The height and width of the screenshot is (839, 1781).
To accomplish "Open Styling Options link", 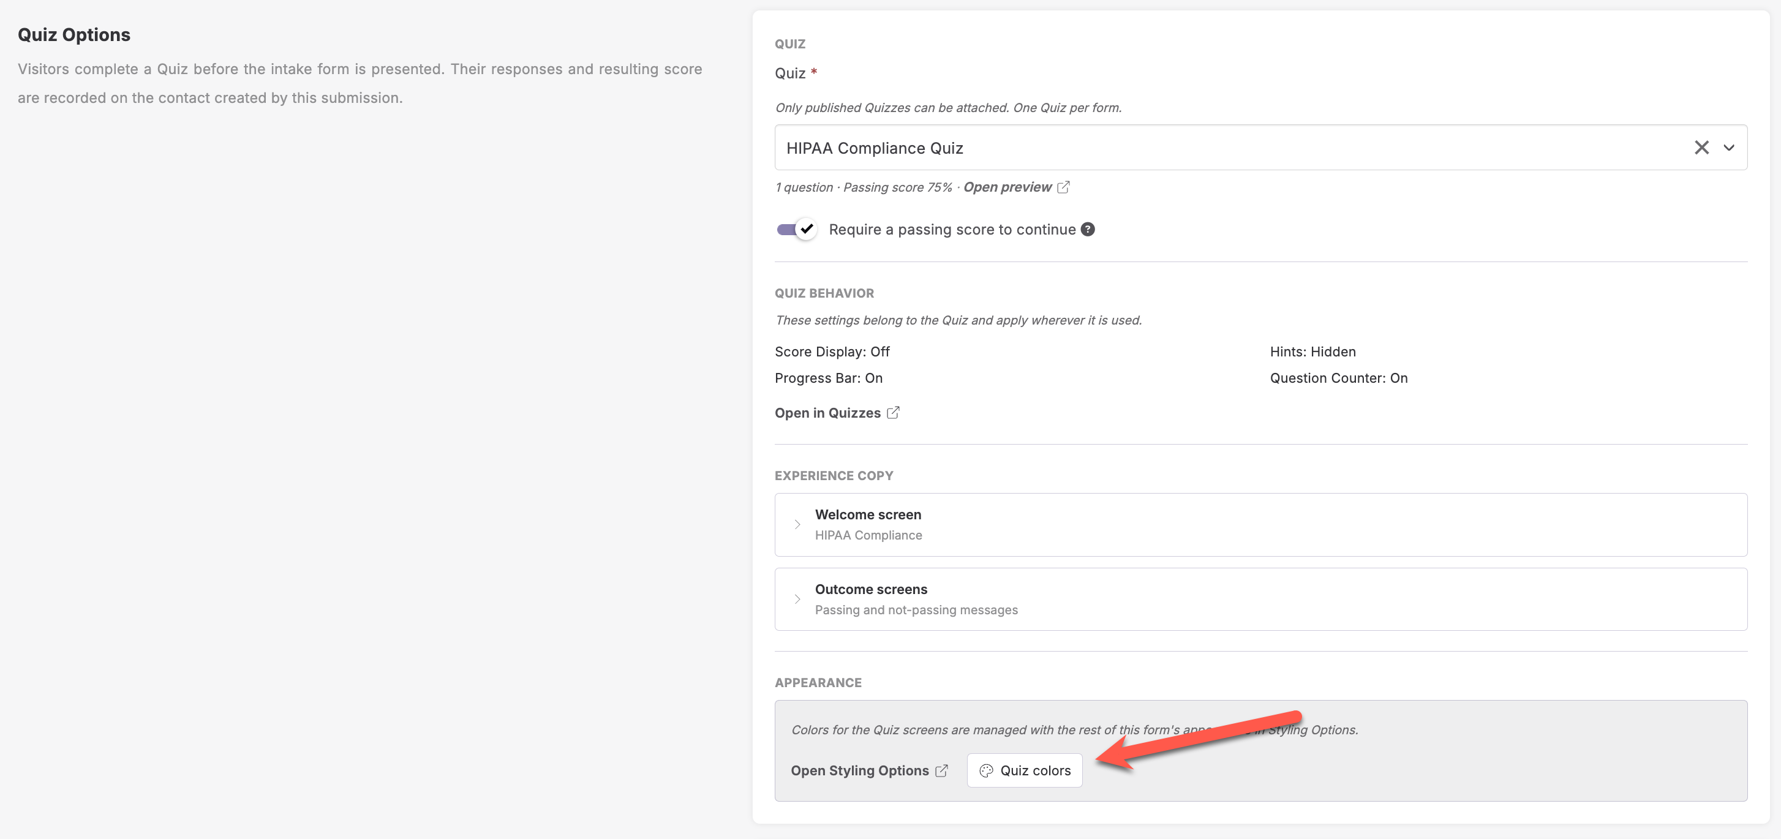I will 859,770.
